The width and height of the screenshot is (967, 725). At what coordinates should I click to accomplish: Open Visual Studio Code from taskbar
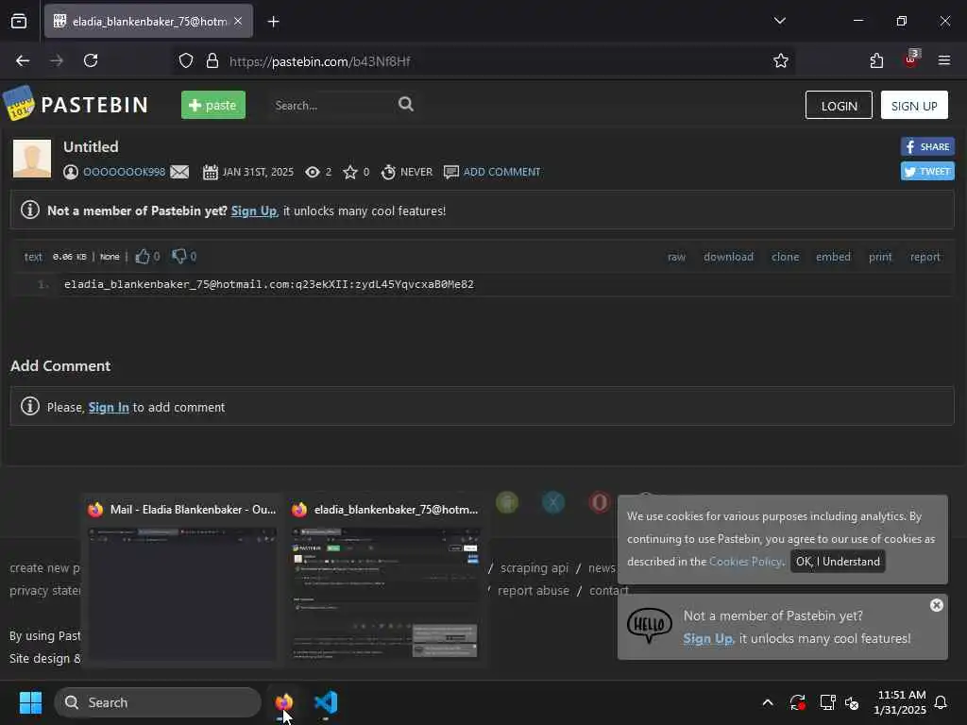tap(326, 702)
